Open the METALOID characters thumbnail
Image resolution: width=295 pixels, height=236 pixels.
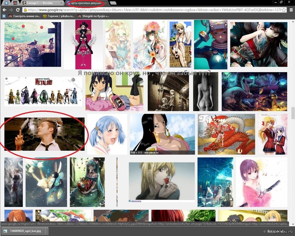pyautogui.click(x=43, y=92)
